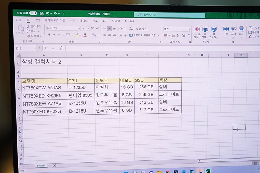Click 복사 (Copy) button
Image resolution: width=260 pixels, height=173 pixels.
click(x=31, y=31)
